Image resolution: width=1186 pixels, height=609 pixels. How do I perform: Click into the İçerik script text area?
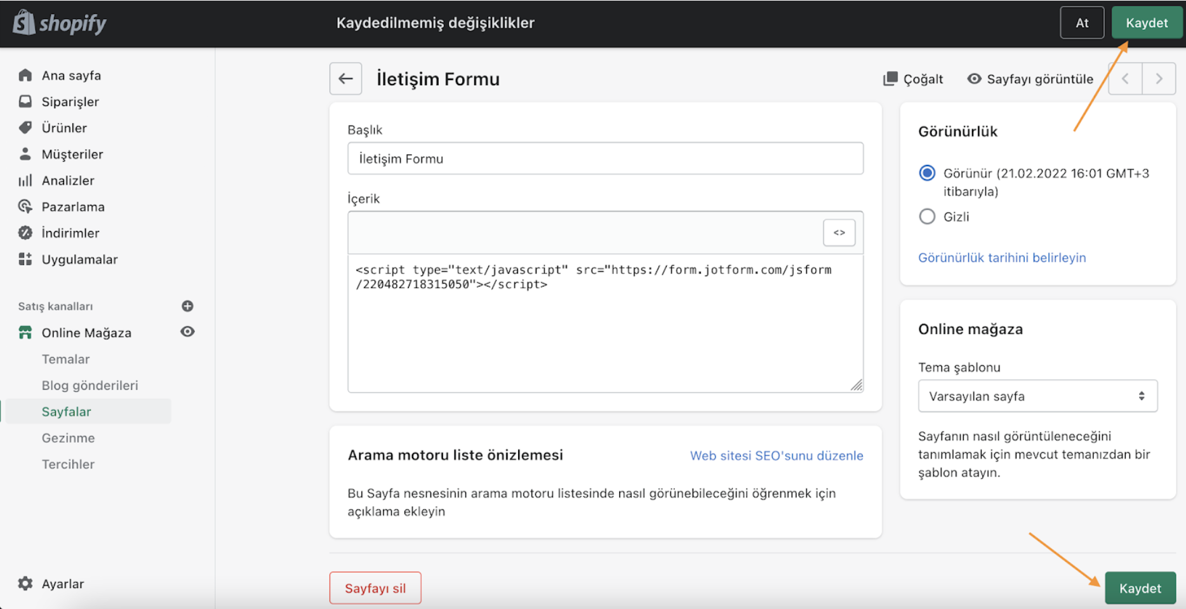point(605,324)
